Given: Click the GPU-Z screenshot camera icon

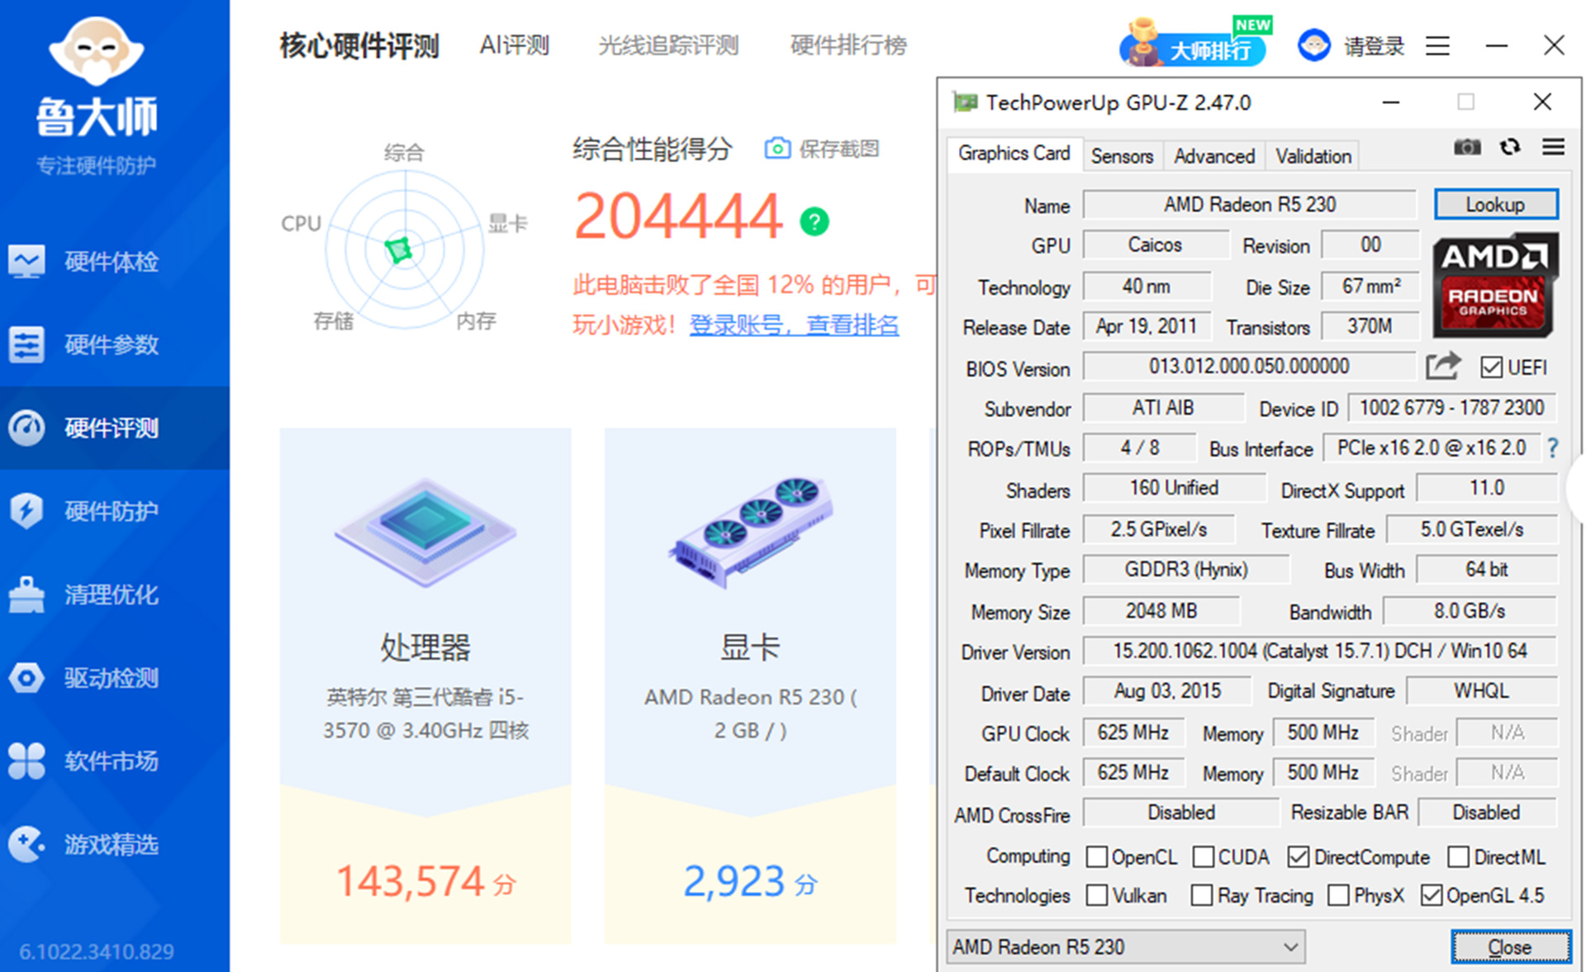Looking at the screenshot, I should pos(1467,147).
